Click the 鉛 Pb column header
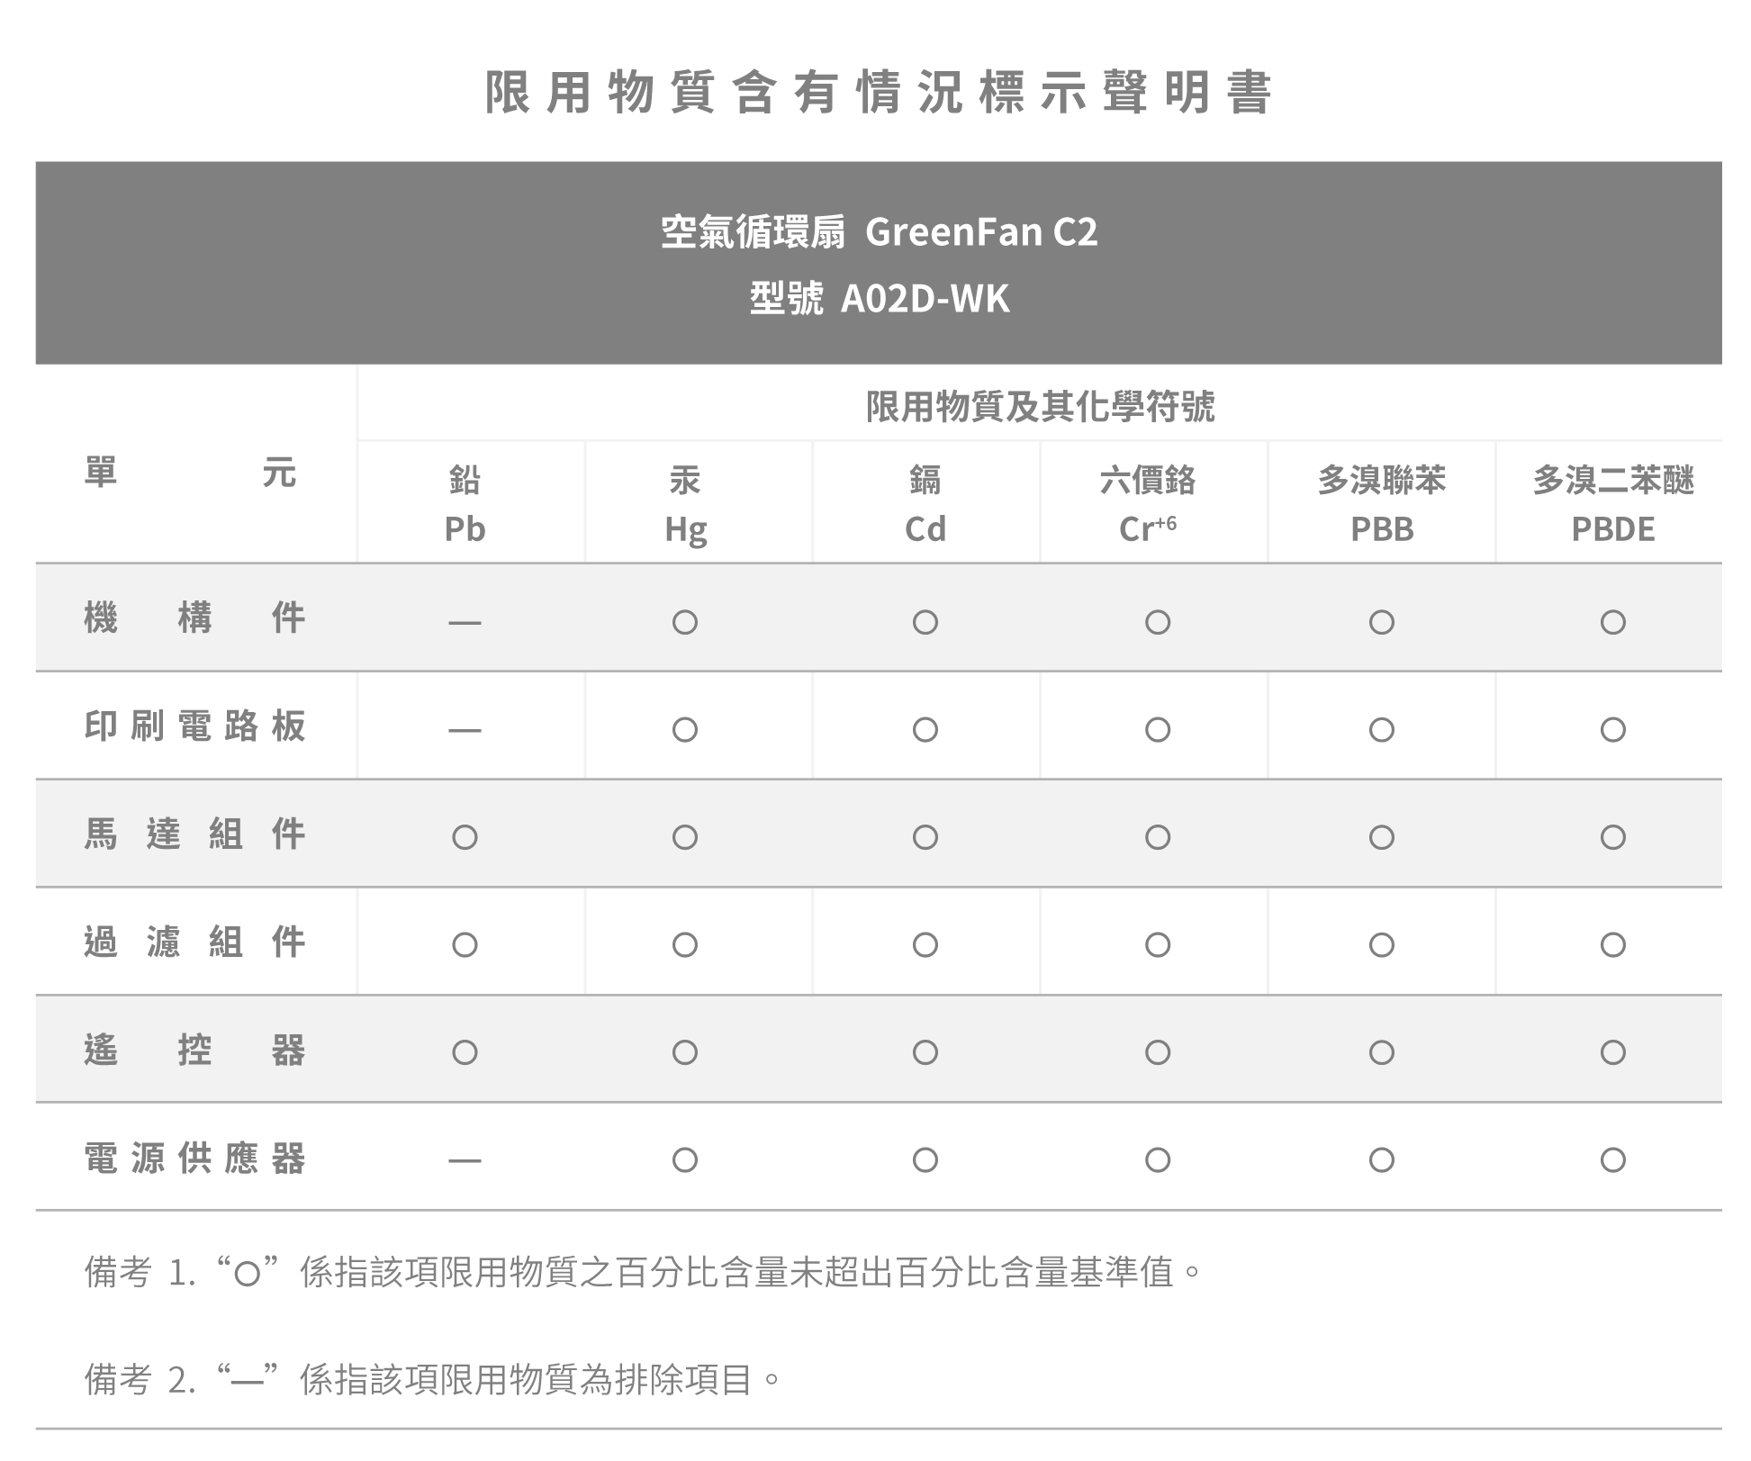Screen dimensions: 1751x1461 [465, 504]
